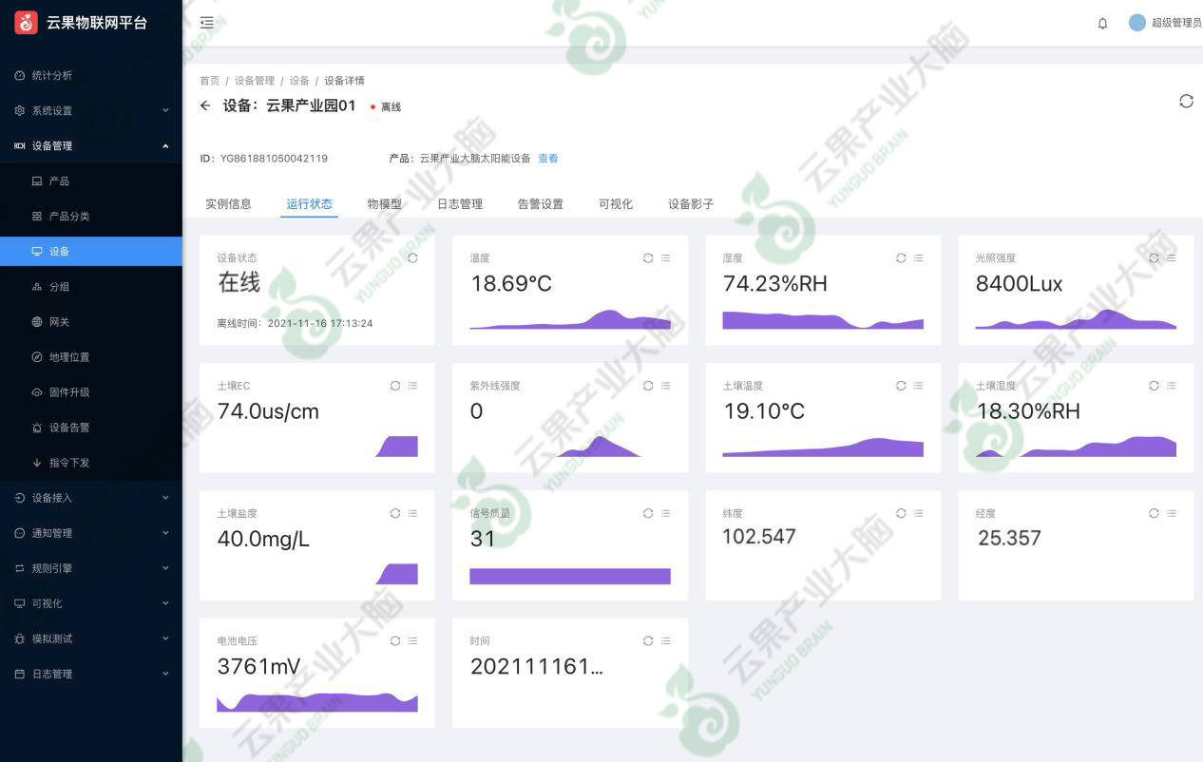Viewport: 1203px width, 762px height.
Task: Click the refresh icon on 信号质量 card
Action: (x=648, y=513)
